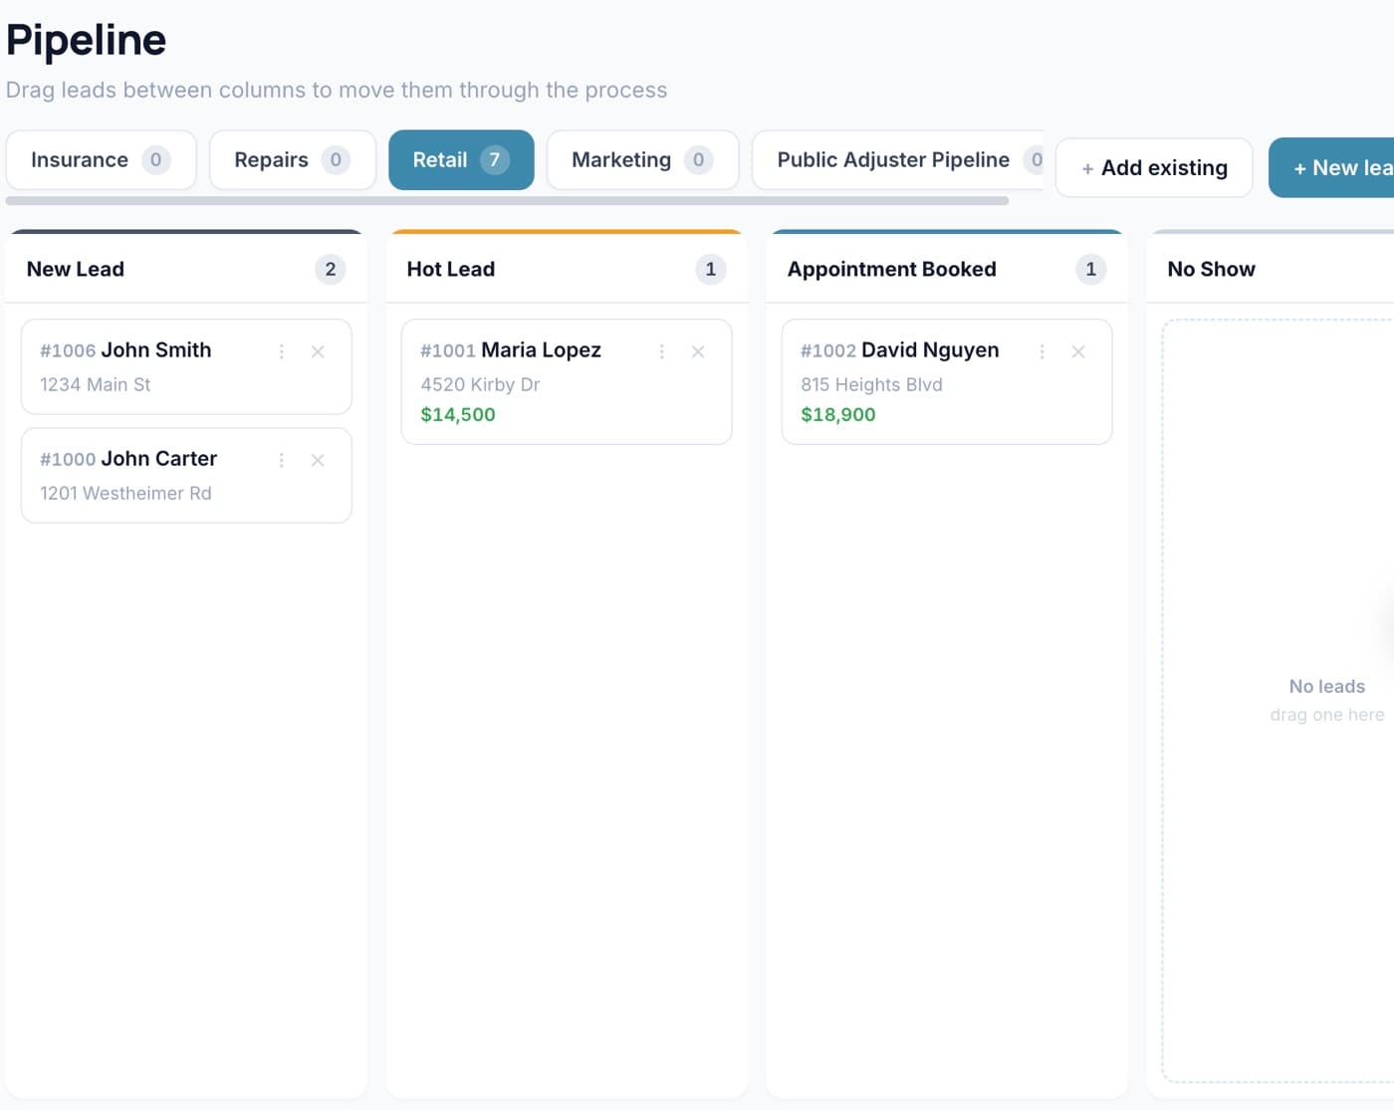Click the Retail tab count badge 7

[x=495, y=160]
